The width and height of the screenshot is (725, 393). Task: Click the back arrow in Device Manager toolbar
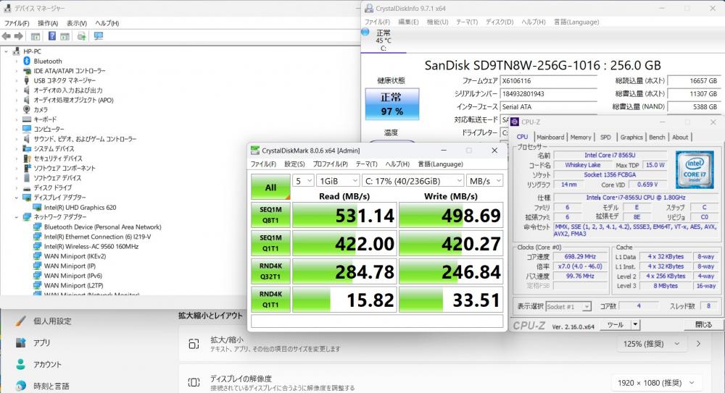point(7,36)
